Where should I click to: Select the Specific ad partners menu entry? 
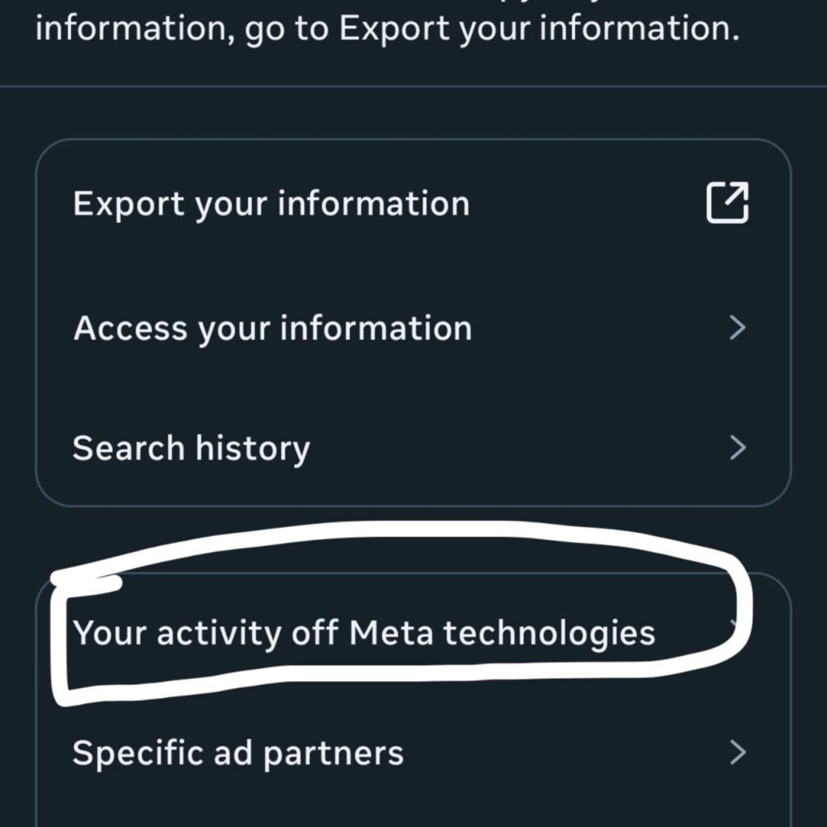[237, 752]
